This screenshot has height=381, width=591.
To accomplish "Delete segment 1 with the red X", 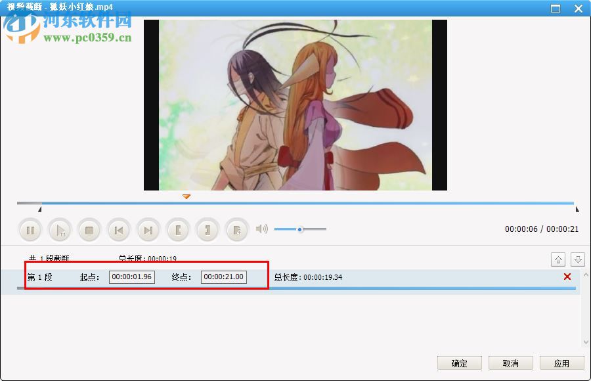I will 567,277.
